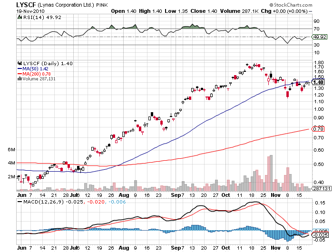Click the 6M volume axis label
The image size is (333, 252).
point(11,150)
